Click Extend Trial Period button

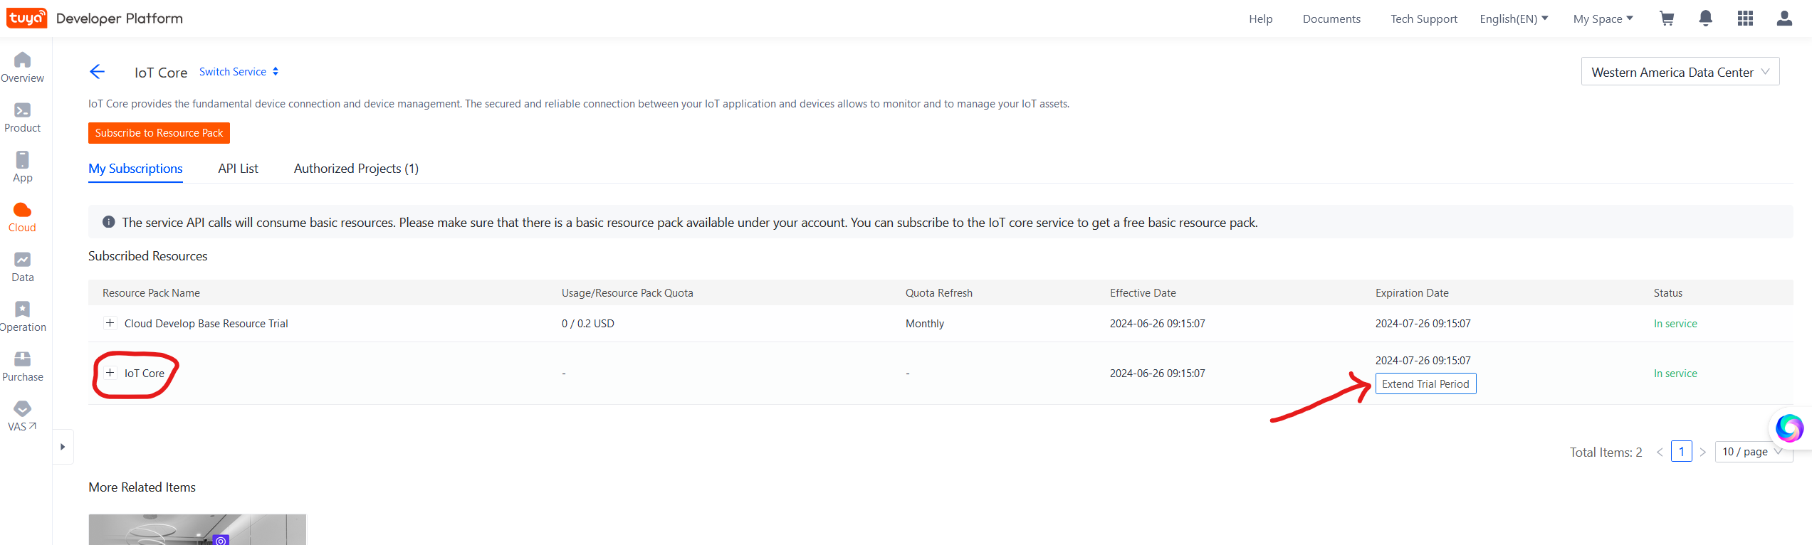(1425, 384)
